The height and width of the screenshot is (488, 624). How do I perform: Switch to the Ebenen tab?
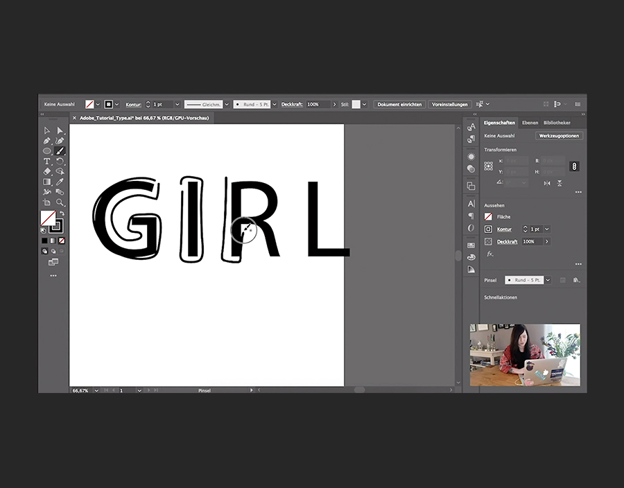coord(530,123)
